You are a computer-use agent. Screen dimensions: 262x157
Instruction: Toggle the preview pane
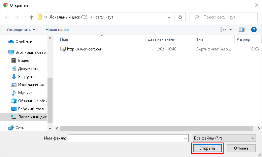pos(241,30)
